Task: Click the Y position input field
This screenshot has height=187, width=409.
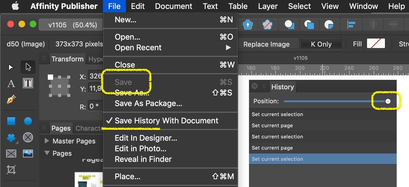Action: point(95,89)
